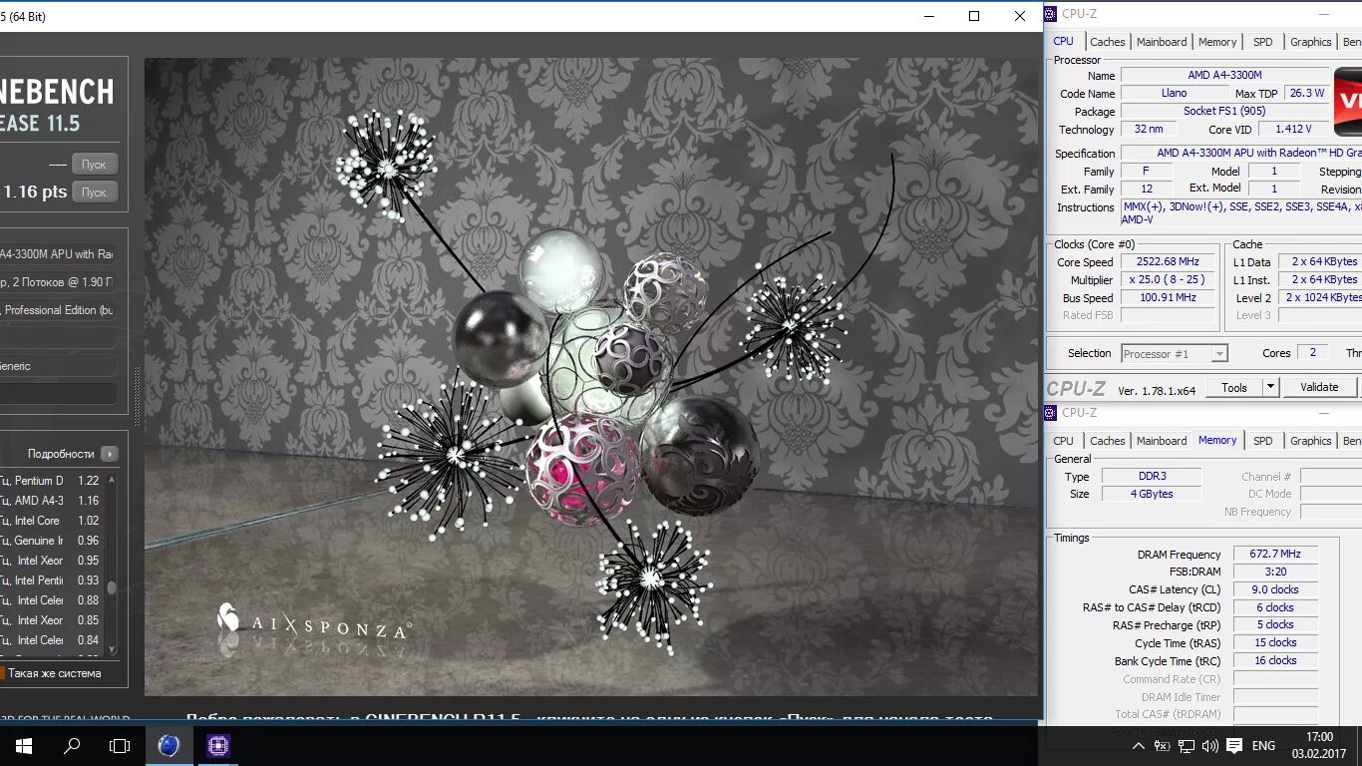
Task: Expand Подробности details arrow
Action: pos(110,454)
